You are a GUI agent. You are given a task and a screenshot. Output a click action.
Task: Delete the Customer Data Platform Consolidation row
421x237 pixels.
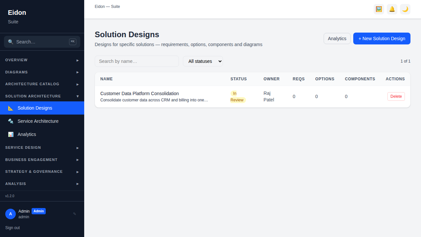point(396,96)
